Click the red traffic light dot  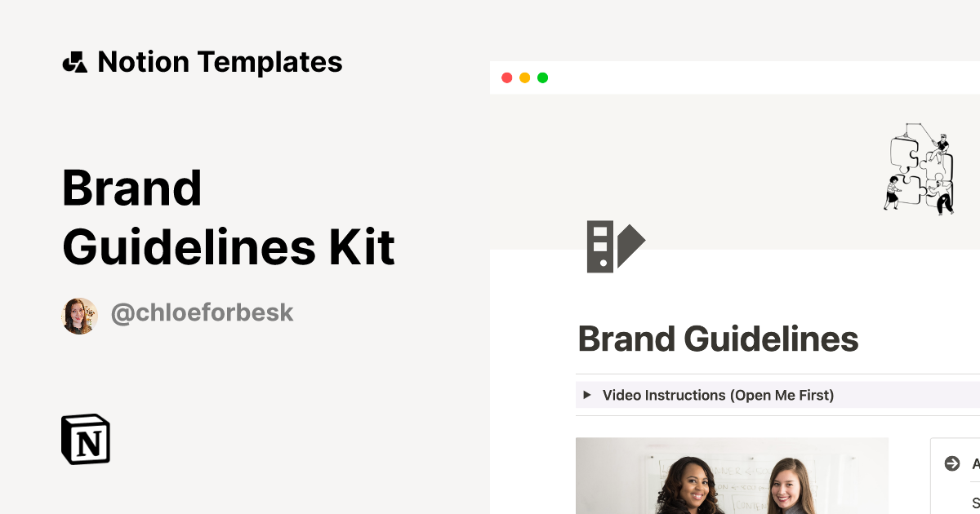click(x=507, y=78)
